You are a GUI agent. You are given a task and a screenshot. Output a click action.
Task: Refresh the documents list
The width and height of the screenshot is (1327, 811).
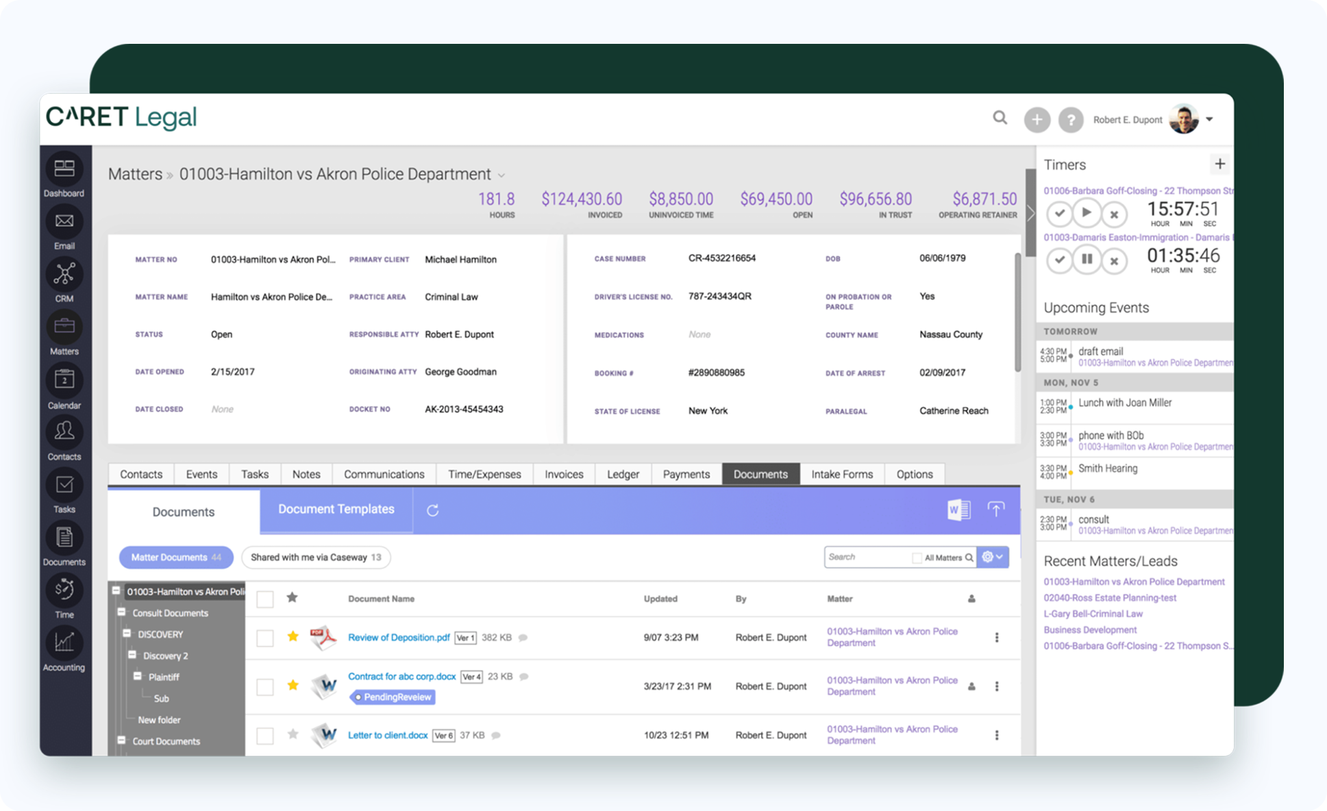[433, 510]
